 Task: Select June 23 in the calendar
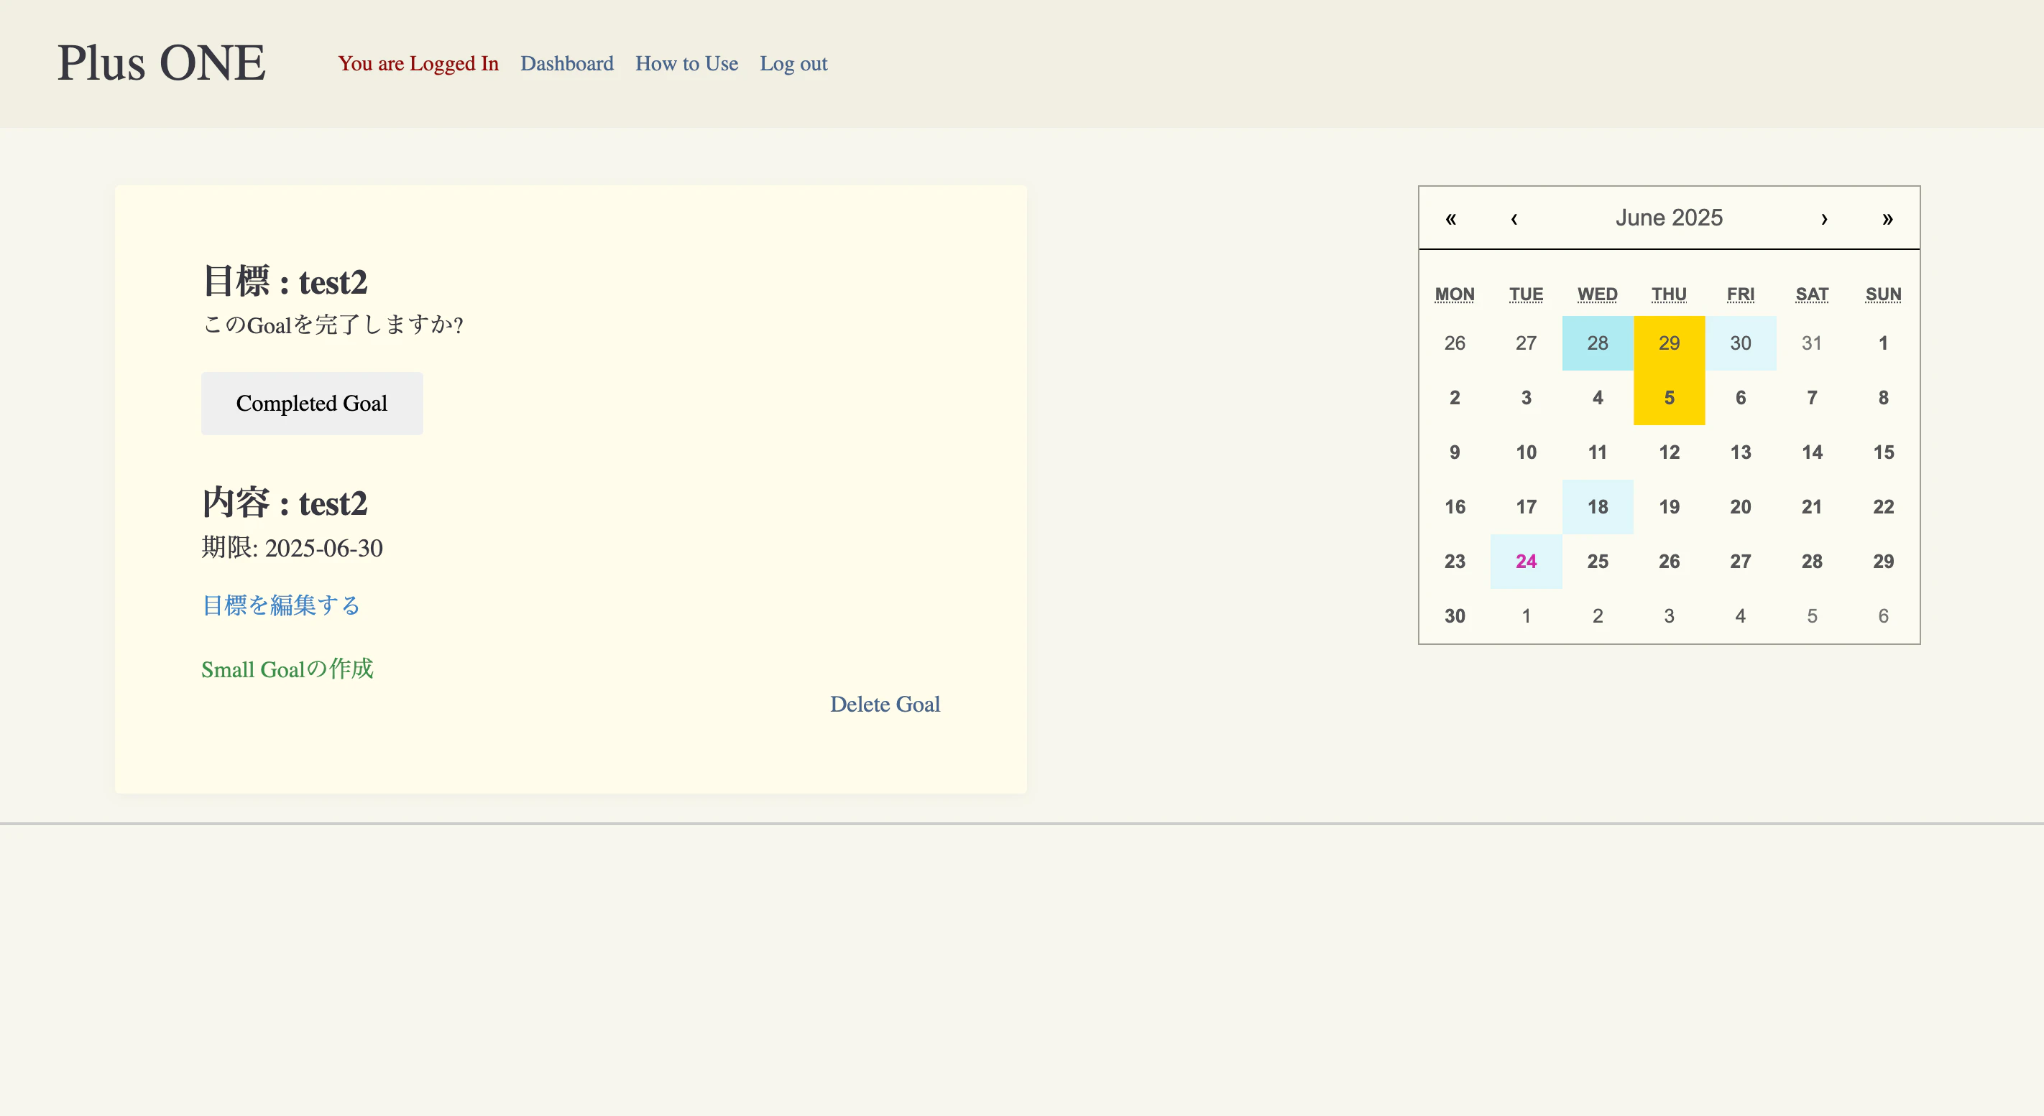pyautogui.click(x=1455, y=561)
